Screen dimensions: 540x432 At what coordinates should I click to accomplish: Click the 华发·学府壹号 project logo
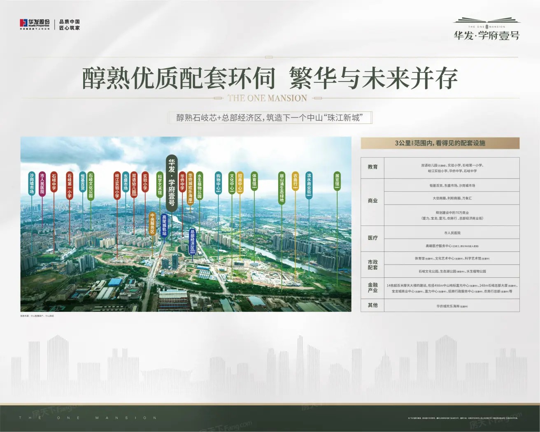point(487,29)
